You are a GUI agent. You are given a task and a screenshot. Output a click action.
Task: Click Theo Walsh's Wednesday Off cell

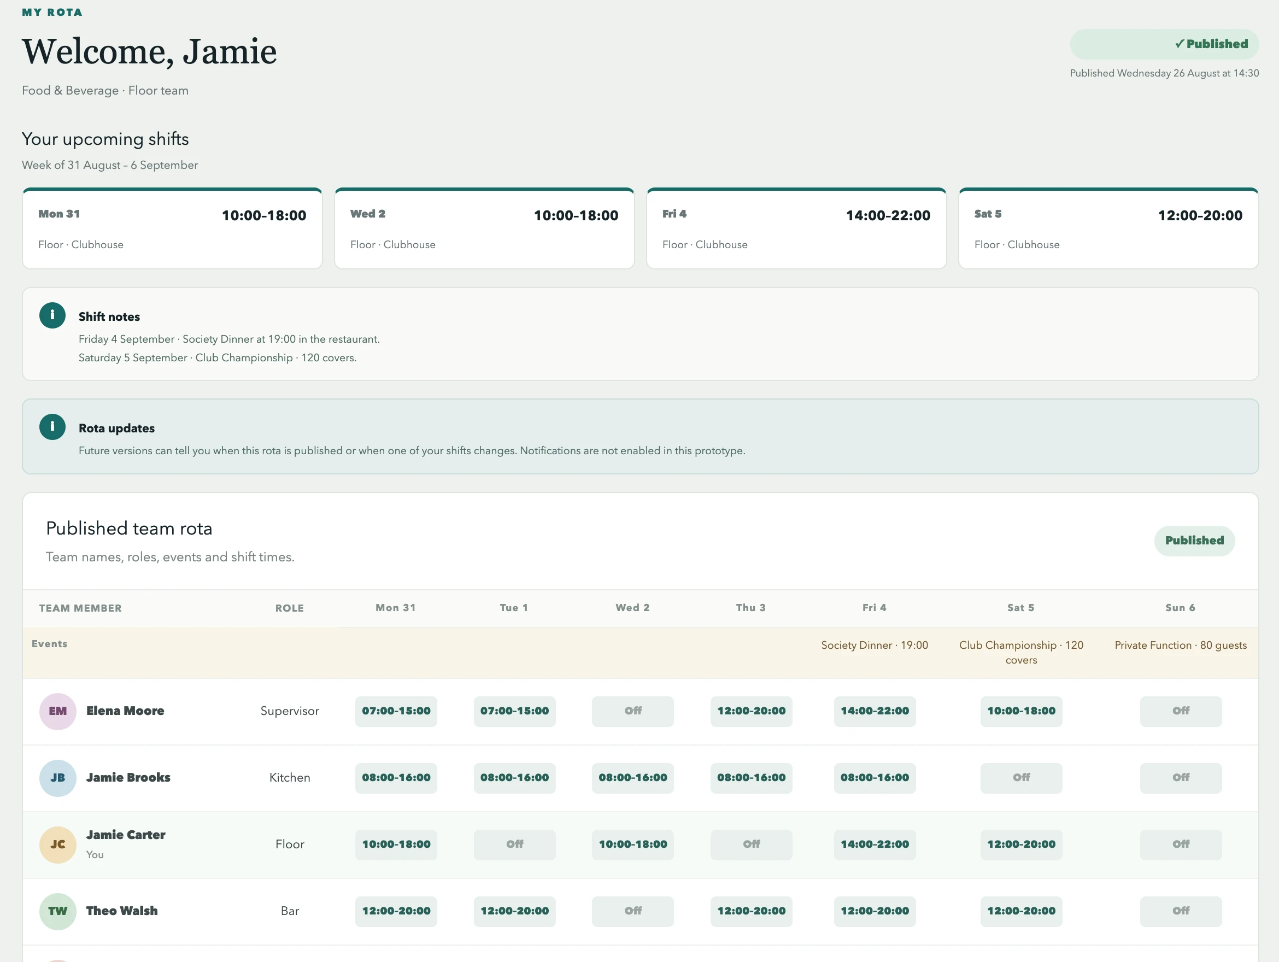632,911
